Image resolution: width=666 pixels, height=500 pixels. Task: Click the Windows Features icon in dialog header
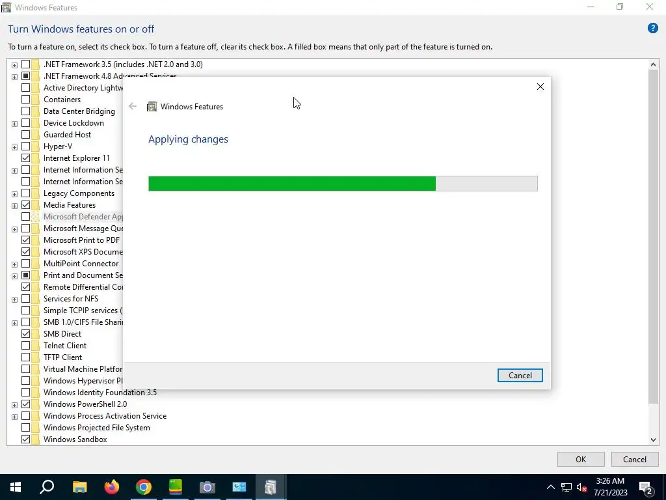(152, 106)
